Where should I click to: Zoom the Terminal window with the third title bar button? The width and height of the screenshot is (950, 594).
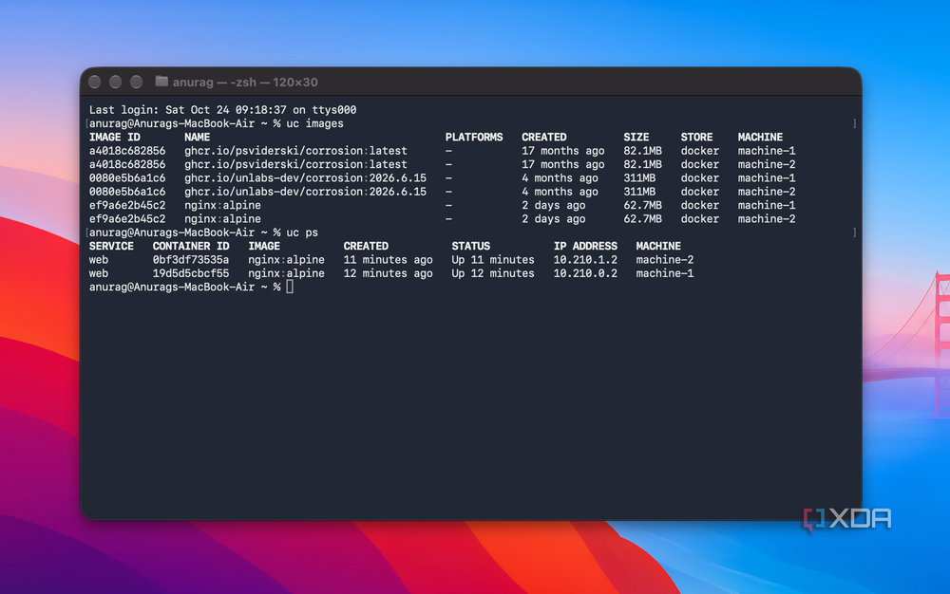click(136, 82)
